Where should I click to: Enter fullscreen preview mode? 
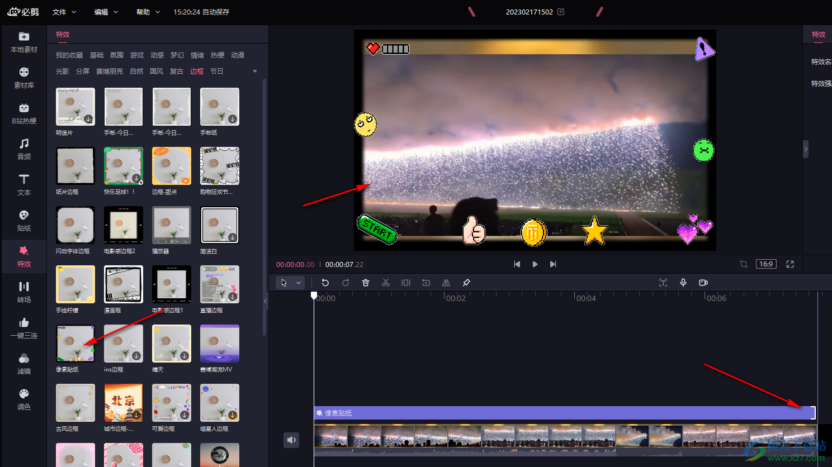click(x=790, y=264)
